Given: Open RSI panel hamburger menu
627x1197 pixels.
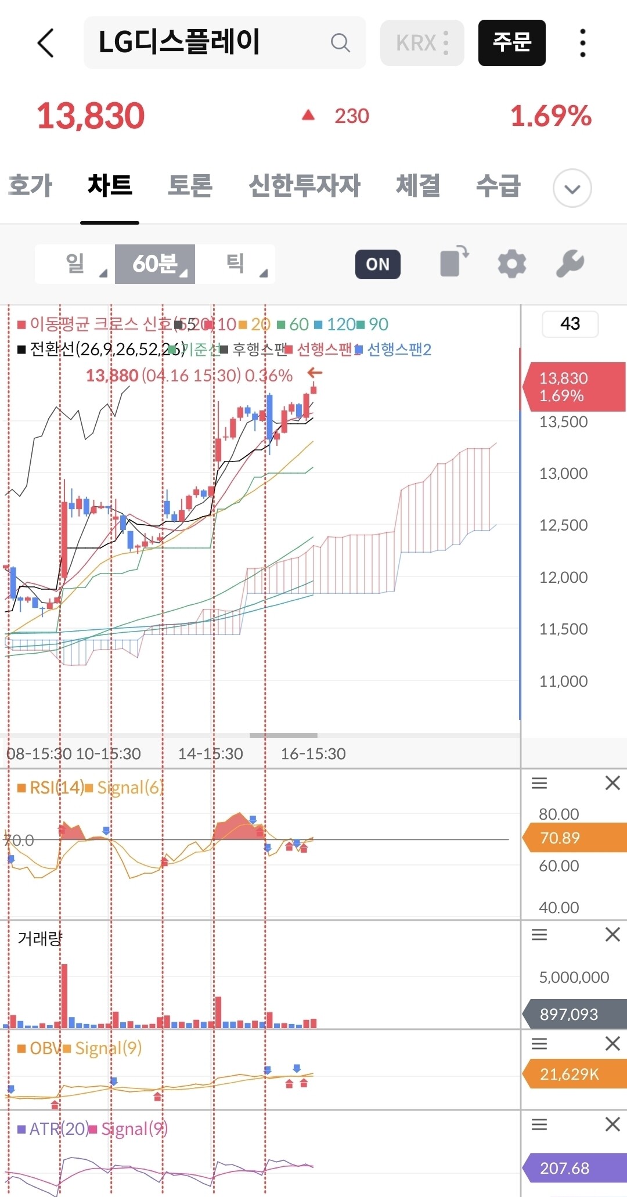Looking at the screenshot, I should pos(539,783).
